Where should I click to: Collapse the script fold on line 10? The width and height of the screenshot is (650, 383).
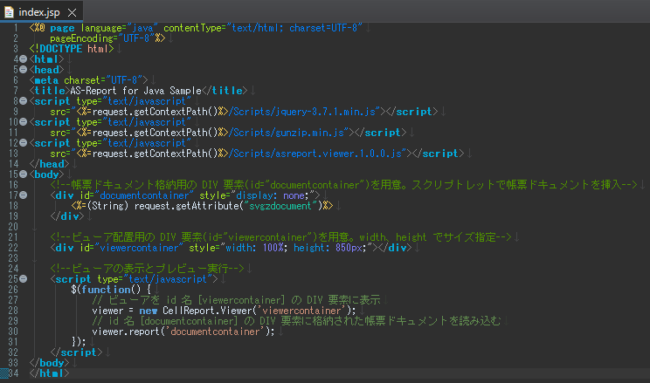tap(24, 122)
